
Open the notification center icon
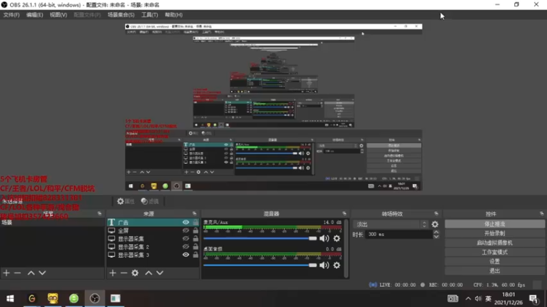(533, 299)
